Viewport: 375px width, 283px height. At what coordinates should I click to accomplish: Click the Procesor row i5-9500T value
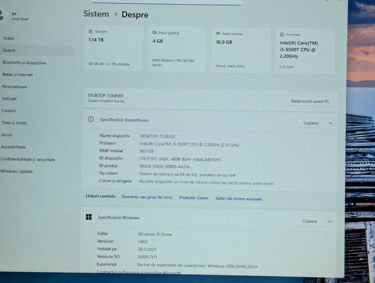pyautogui.click(x=189, y=144)
